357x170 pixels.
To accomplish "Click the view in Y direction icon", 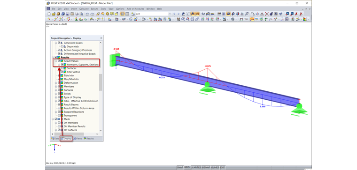I will click(208, 19).
